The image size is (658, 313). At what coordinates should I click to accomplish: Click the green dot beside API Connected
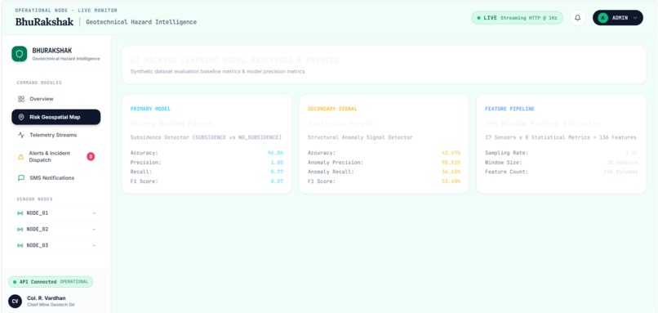coord(15,282)
